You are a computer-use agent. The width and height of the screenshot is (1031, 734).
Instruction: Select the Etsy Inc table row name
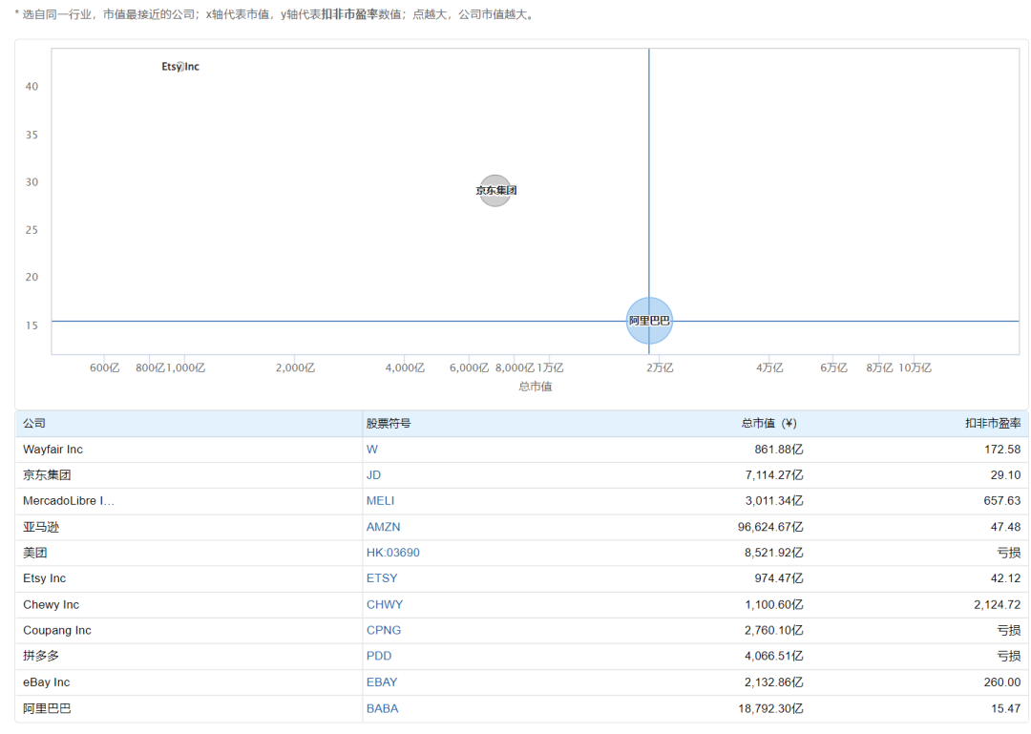(x=44, y=578)
